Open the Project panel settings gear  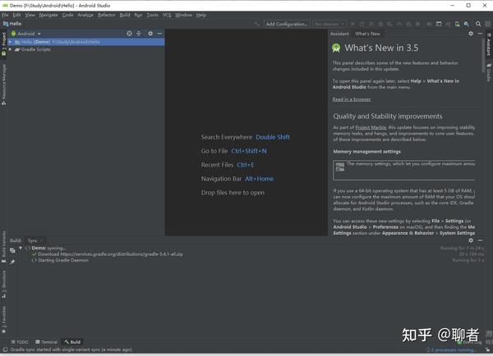click(150, 34)
